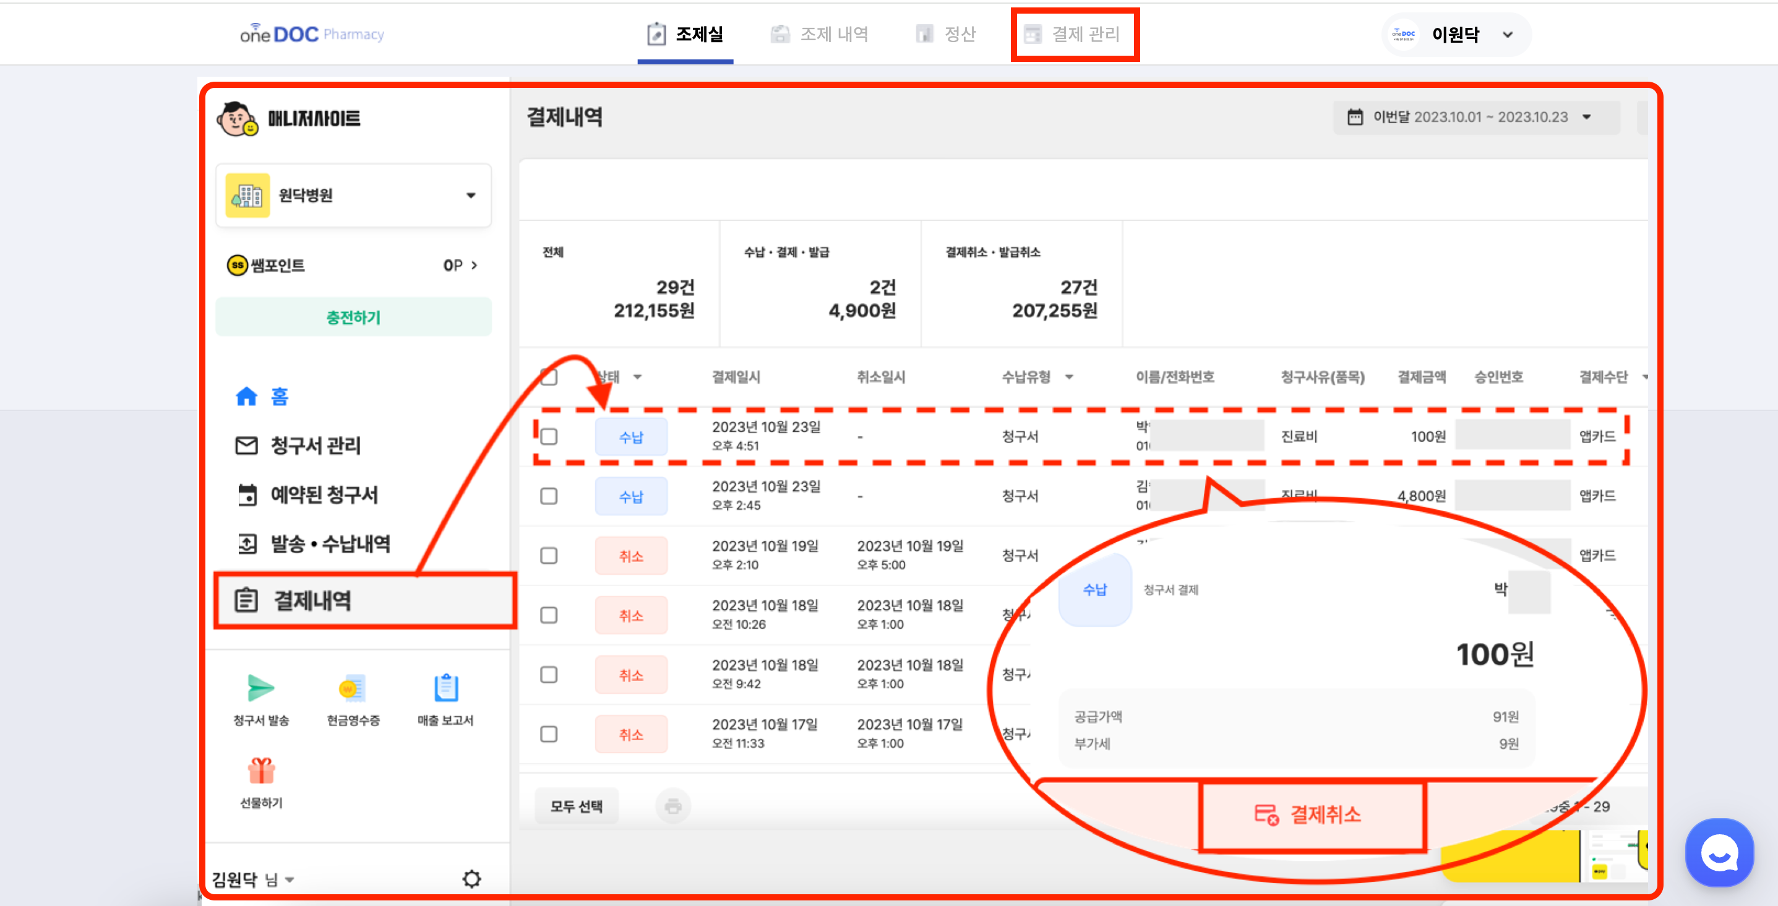1778x906 pixels.
Task: Click the 청구서 발송 paper plane icon
Action: [260, 688]
